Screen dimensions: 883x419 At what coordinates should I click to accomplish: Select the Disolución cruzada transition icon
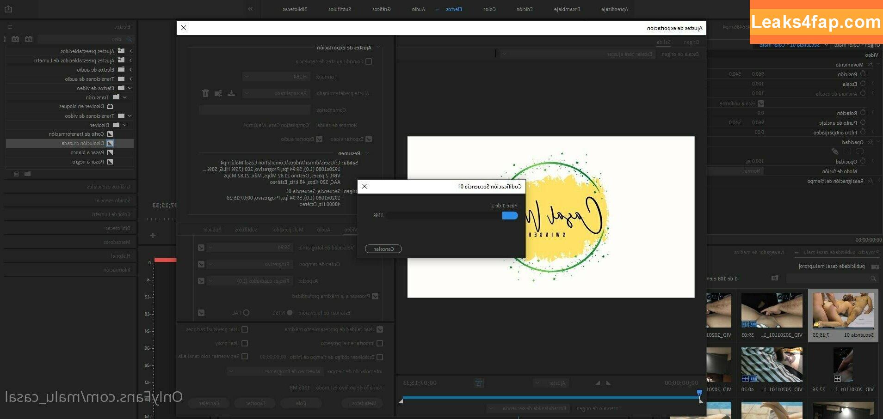click(x=110, y=143)
